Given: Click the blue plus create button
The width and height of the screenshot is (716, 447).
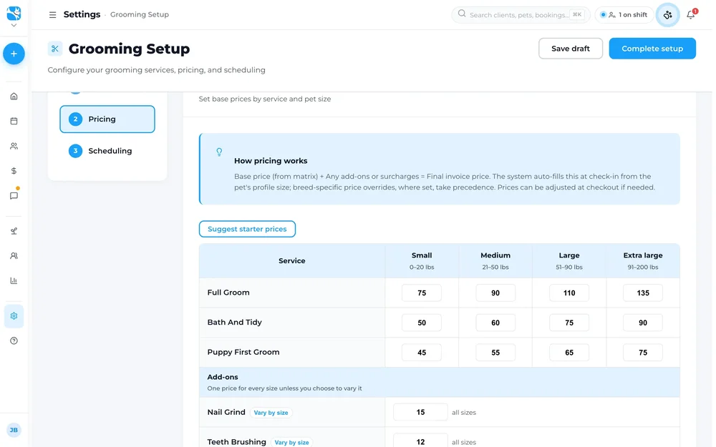Looking at the screenshot, I should pos(14,54).
